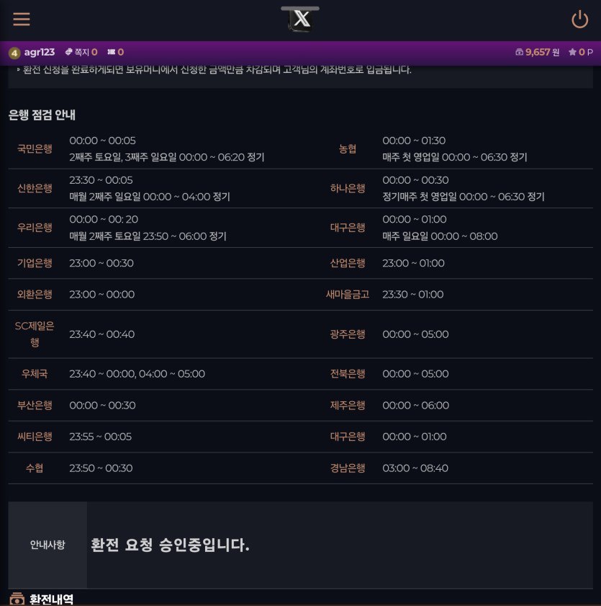Click the 은행 점검 안내 heading
Image resolution: width=601 pixels, height=606 pixels.
pos(42,115)
